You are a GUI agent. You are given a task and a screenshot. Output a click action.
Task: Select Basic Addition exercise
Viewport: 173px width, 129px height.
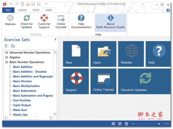point(23,67)
